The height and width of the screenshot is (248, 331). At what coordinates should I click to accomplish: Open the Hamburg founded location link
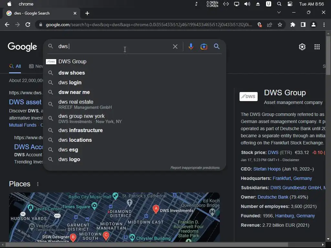295,216
